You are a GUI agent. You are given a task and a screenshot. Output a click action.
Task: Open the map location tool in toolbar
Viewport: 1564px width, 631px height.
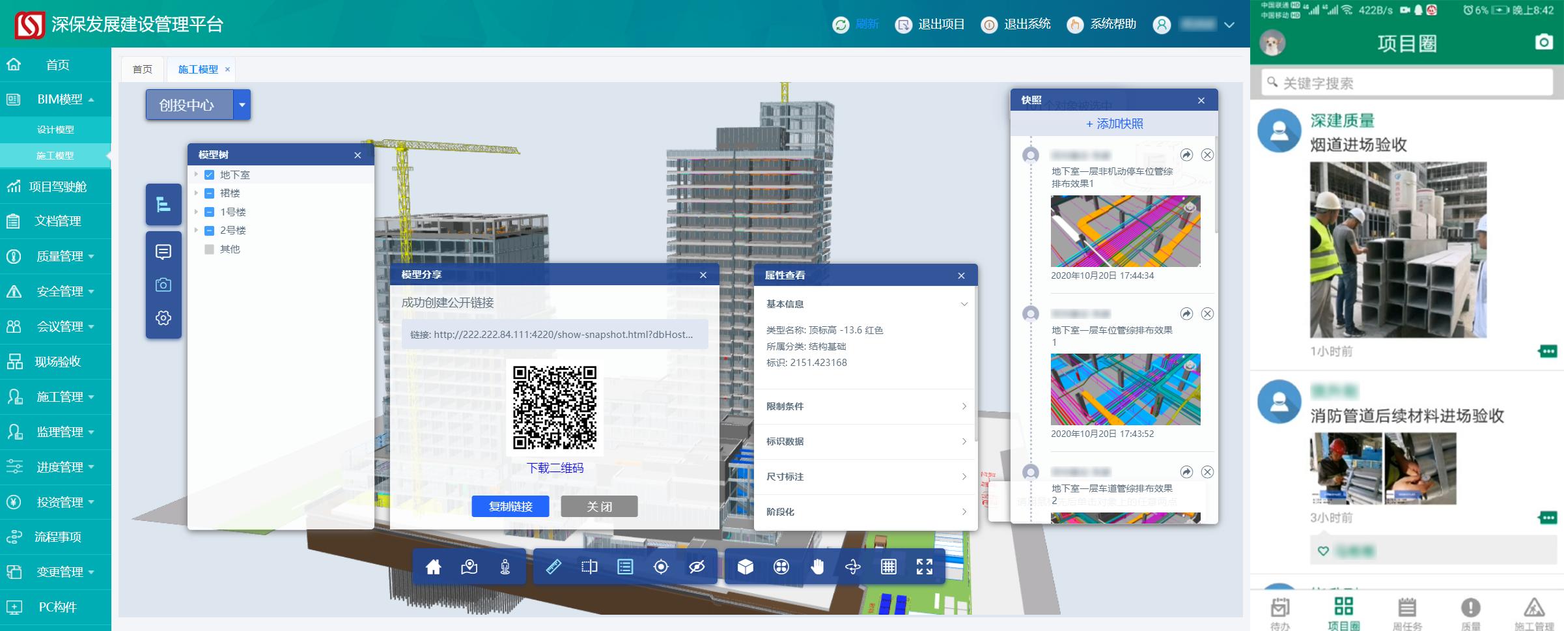coord(469,567)
